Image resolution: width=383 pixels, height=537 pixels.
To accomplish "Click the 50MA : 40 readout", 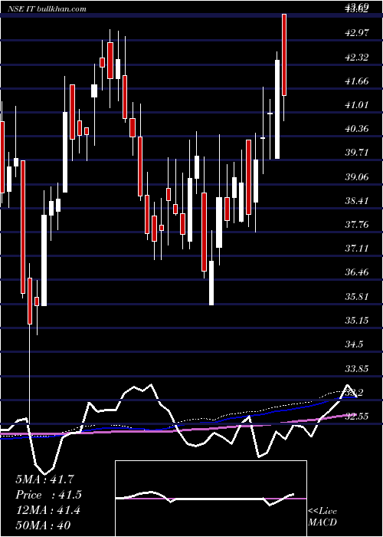I will (44, 525).
